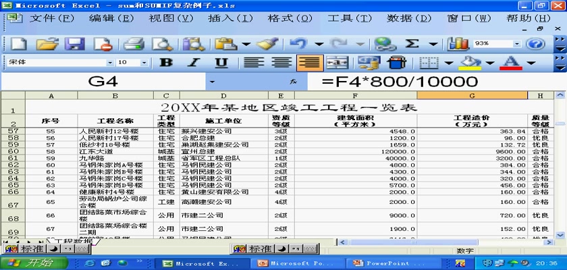Open the Chart Wizard icon
Viewport: 567px width, 270px height.
(458, 44)
